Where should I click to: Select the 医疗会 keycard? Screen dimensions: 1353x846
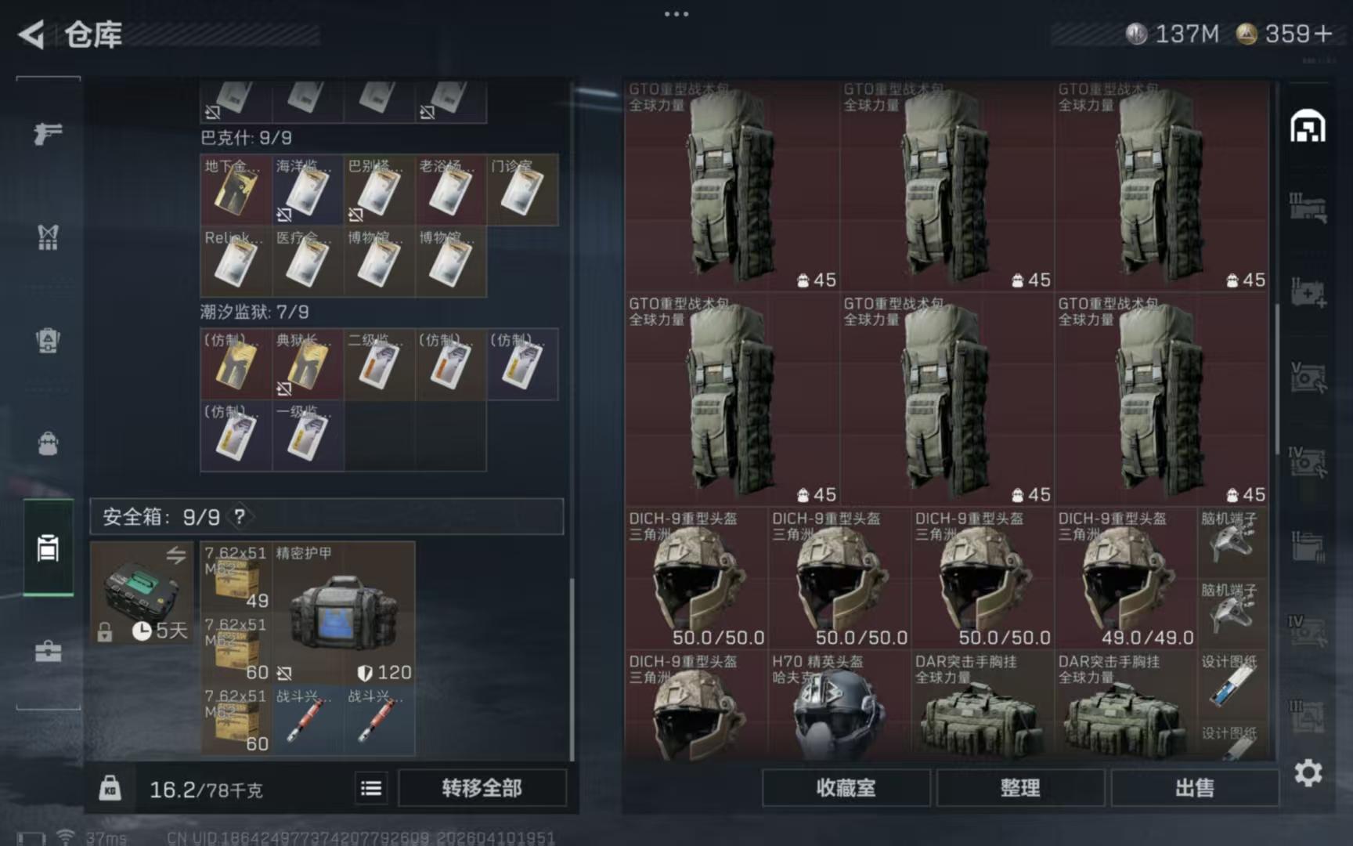tap(308, 261)
